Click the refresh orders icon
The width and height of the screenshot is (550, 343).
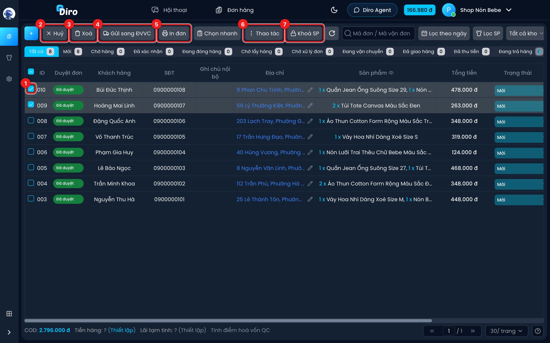pos(332,33)
